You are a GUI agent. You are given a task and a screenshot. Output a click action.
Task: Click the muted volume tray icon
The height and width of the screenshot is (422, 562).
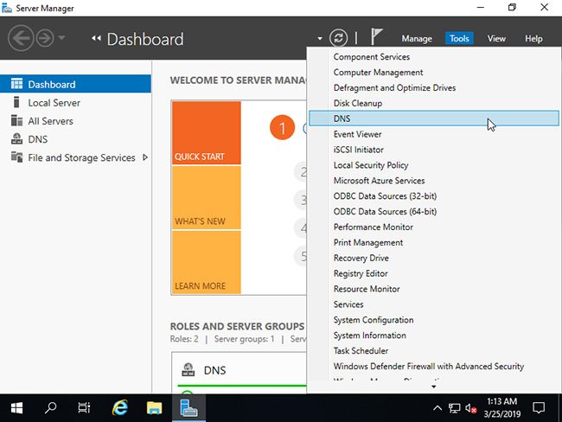pyautogui.click(x=471, y=408)
